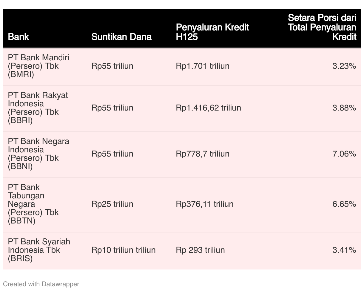Click the Rp25 triliun fund cell
The image size is (364, 291).
click(x=112, y=204)
